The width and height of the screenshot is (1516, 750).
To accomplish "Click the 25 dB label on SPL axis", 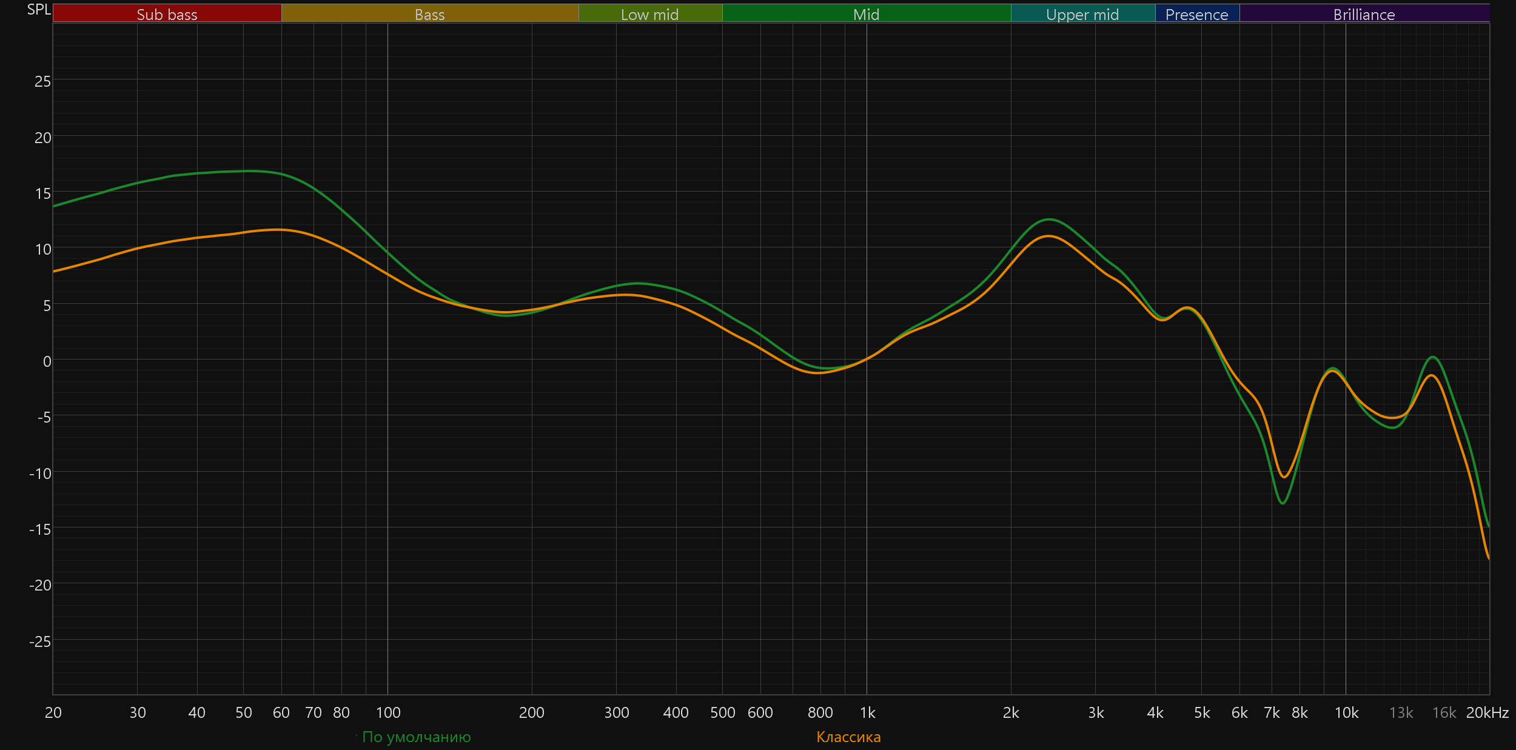I will coord(42,81).
